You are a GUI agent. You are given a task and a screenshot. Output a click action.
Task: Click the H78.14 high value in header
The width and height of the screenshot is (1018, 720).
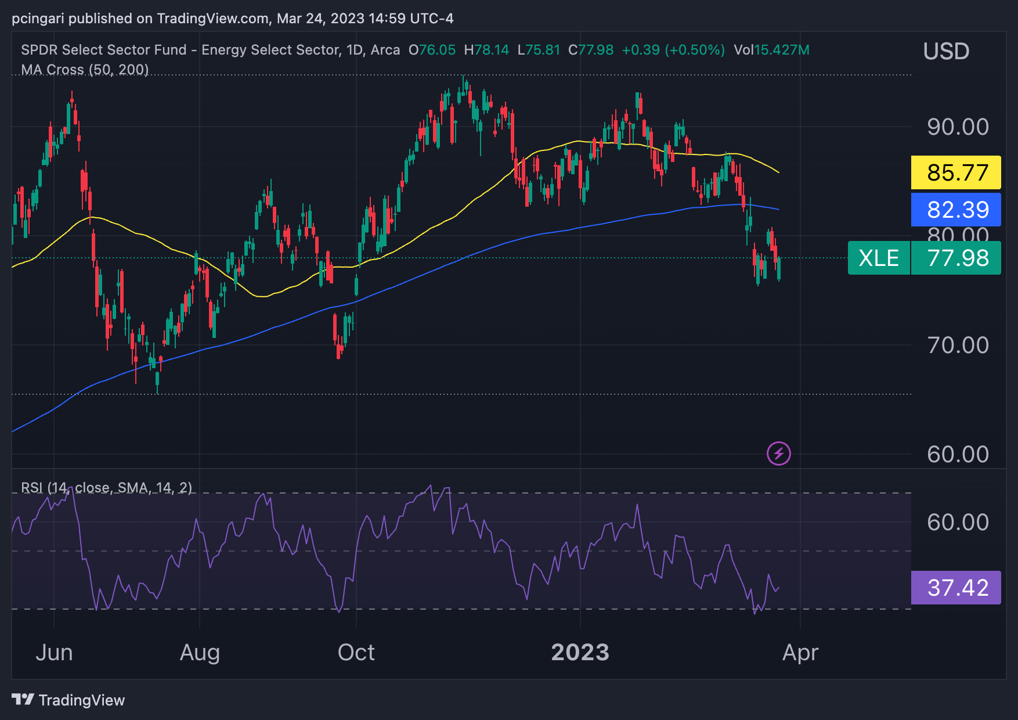click(486, 50)
